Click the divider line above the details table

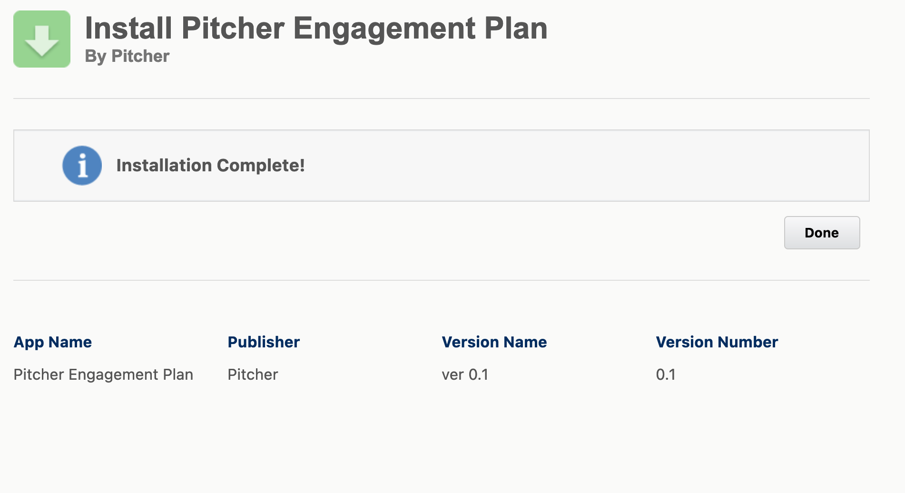[441, 280]
